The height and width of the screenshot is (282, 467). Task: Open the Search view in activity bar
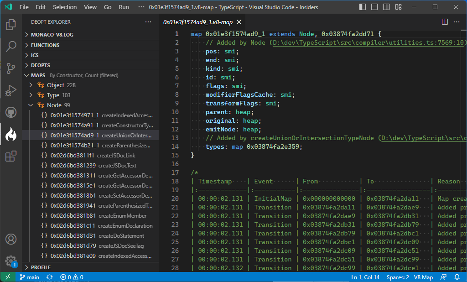11,47
